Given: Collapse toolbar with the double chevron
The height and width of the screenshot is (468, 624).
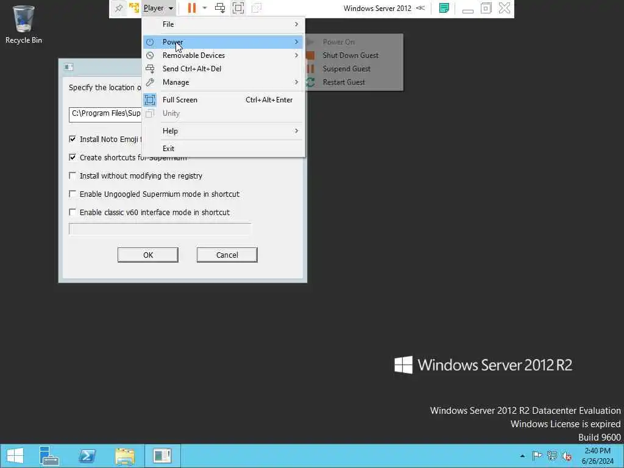Looking at the screenshot, I should tap(420, 8).
